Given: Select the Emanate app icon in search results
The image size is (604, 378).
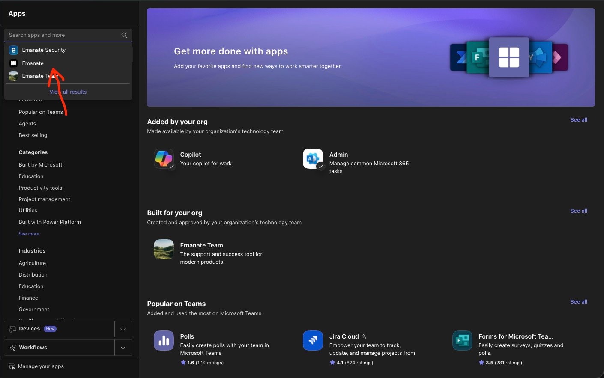Looking at the screenshot, I should point(13,63).
